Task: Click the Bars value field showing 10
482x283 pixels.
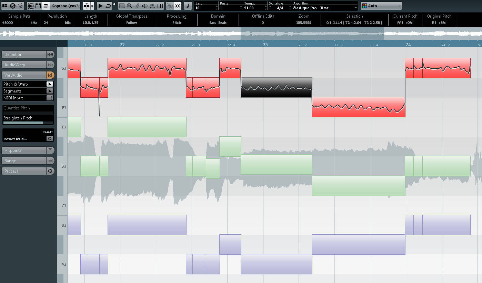Action: pyautogui.click(x=205, y=8)
